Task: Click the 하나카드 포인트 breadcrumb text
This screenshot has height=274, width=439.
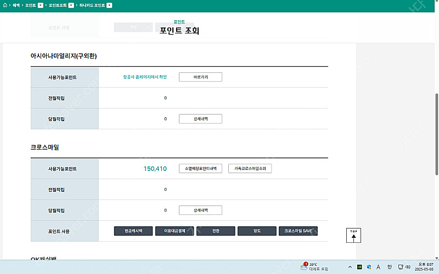Action: click(x=92, y=5)
